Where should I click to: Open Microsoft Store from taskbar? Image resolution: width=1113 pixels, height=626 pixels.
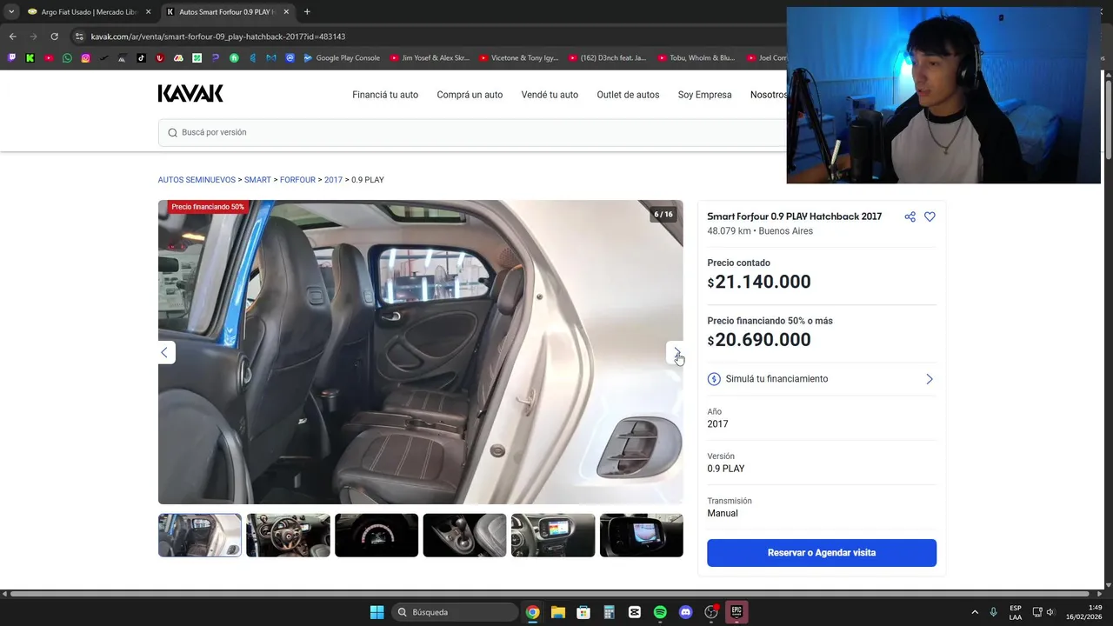pos(583,612)
